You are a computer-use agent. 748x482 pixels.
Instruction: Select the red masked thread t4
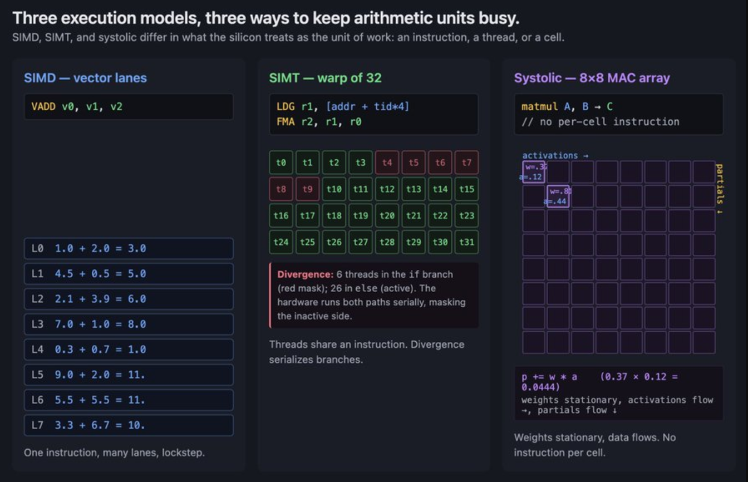coord(387,163)
